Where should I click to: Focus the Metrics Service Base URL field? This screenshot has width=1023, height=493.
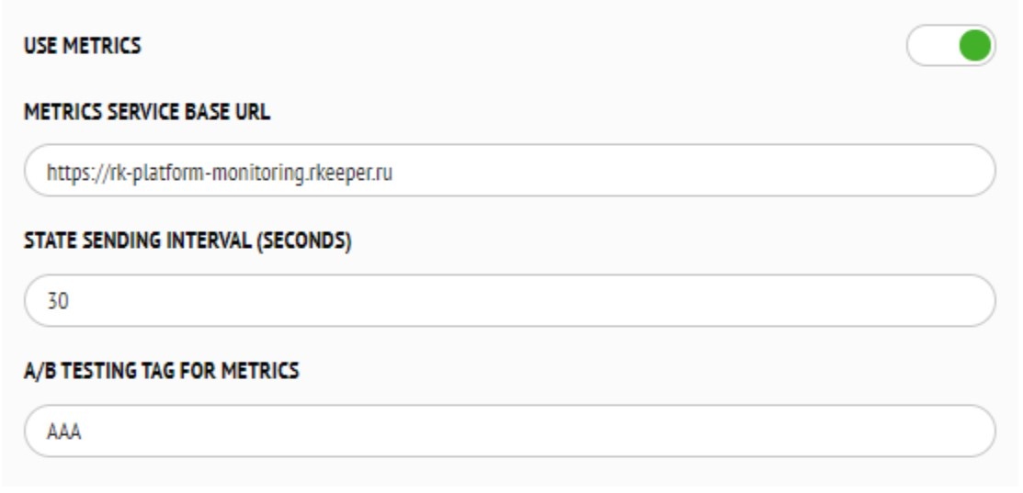click(x=509, y=171)
